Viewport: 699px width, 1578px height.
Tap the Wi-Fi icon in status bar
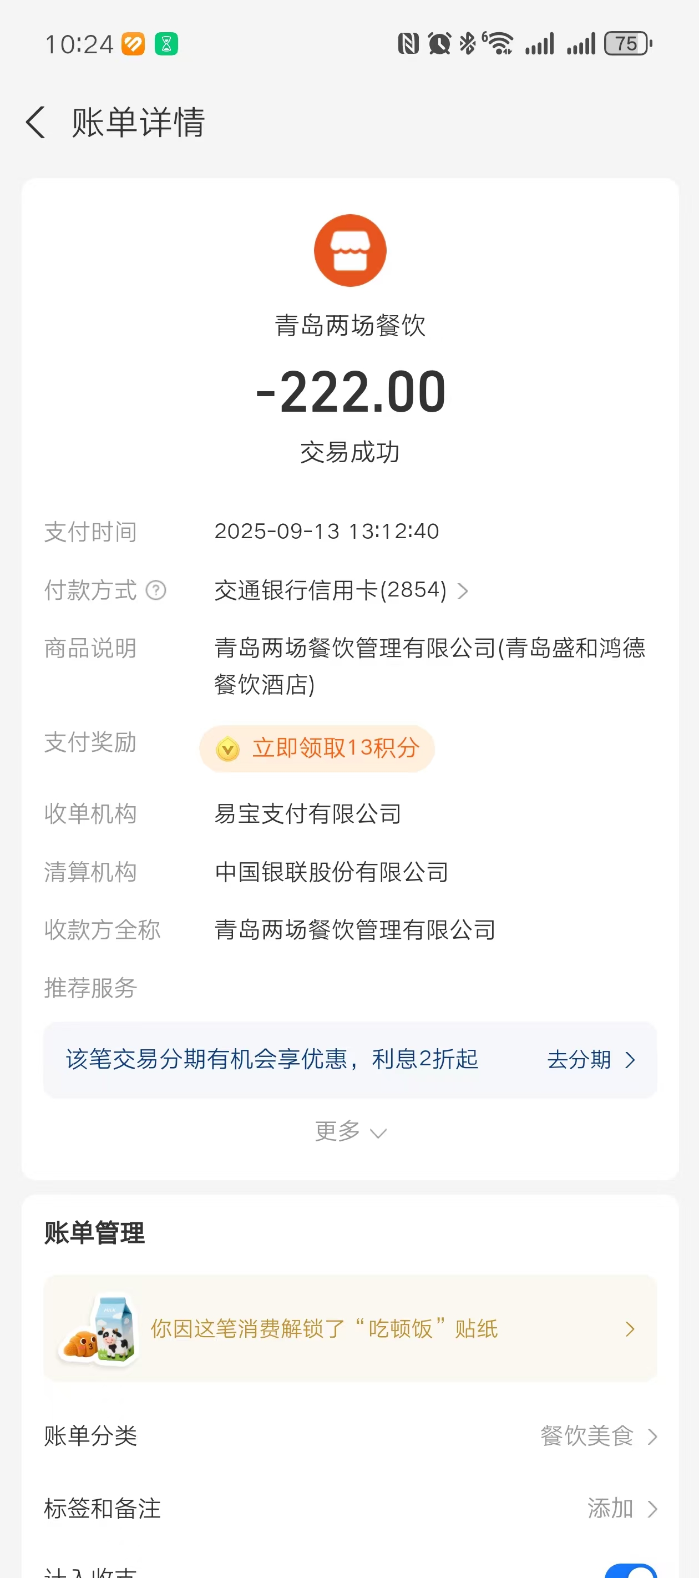click(x=500, y=44)
